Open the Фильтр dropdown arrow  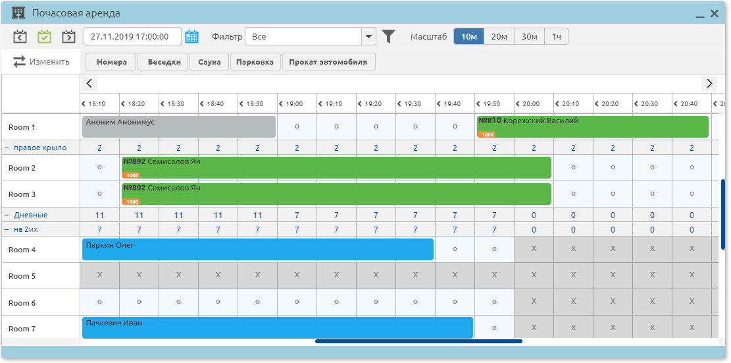[x=368, y=36]
